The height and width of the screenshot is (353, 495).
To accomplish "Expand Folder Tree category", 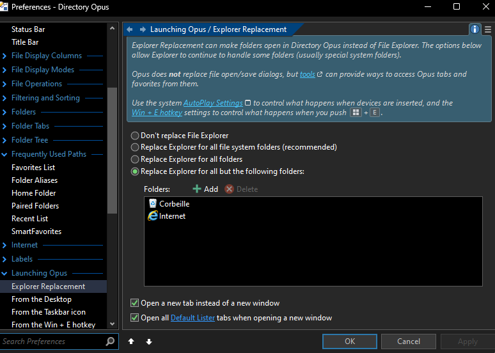I will coord(4,140).
